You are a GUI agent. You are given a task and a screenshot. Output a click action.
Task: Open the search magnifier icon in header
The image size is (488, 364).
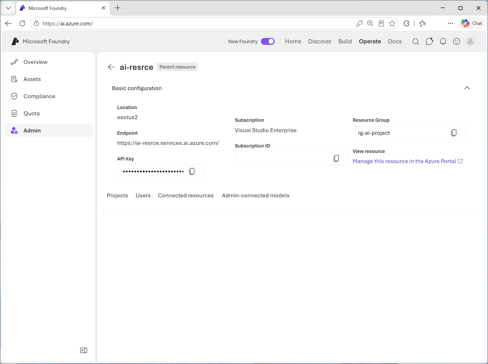click(x=416, y=41)
